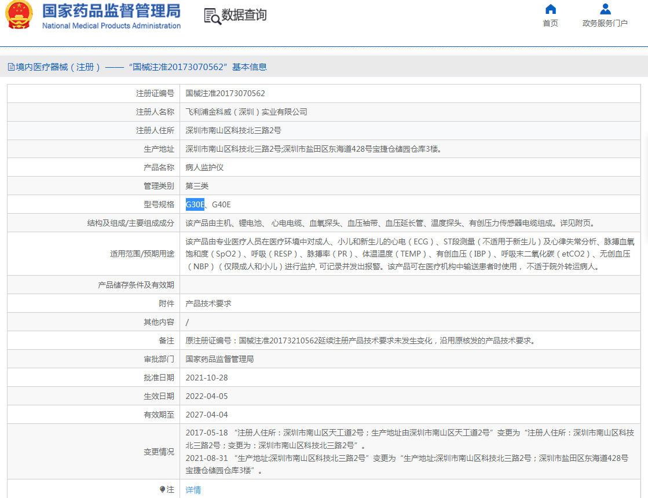Screen dimensions: 648x498
Task: Click the slash under 其他内容
Action: 187,322
